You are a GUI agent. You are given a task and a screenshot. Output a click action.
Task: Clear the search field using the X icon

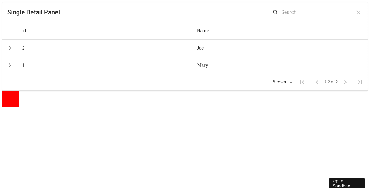click(x=358, y=12)
